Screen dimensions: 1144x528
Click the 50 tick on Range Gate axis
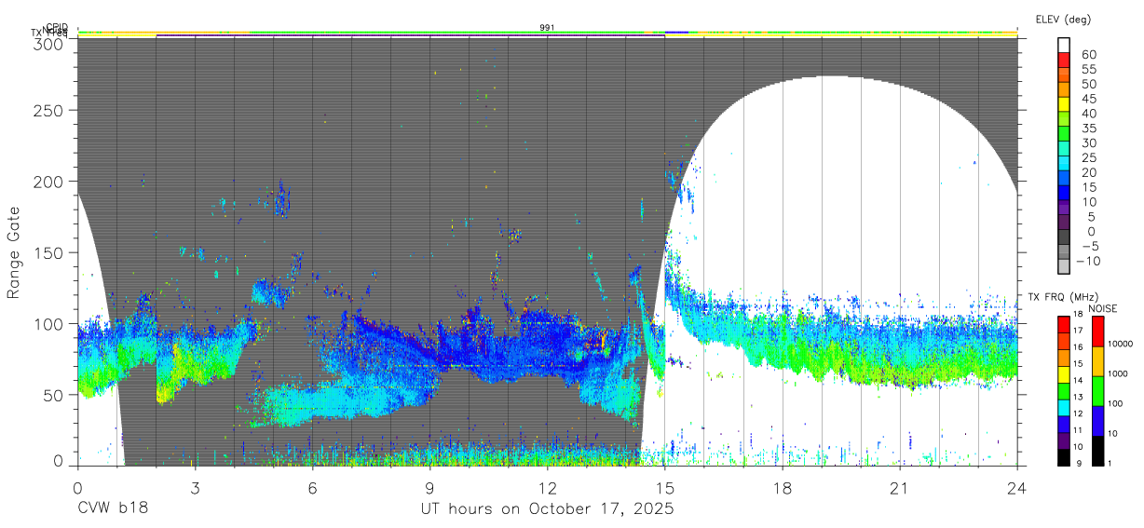[52, 394]
